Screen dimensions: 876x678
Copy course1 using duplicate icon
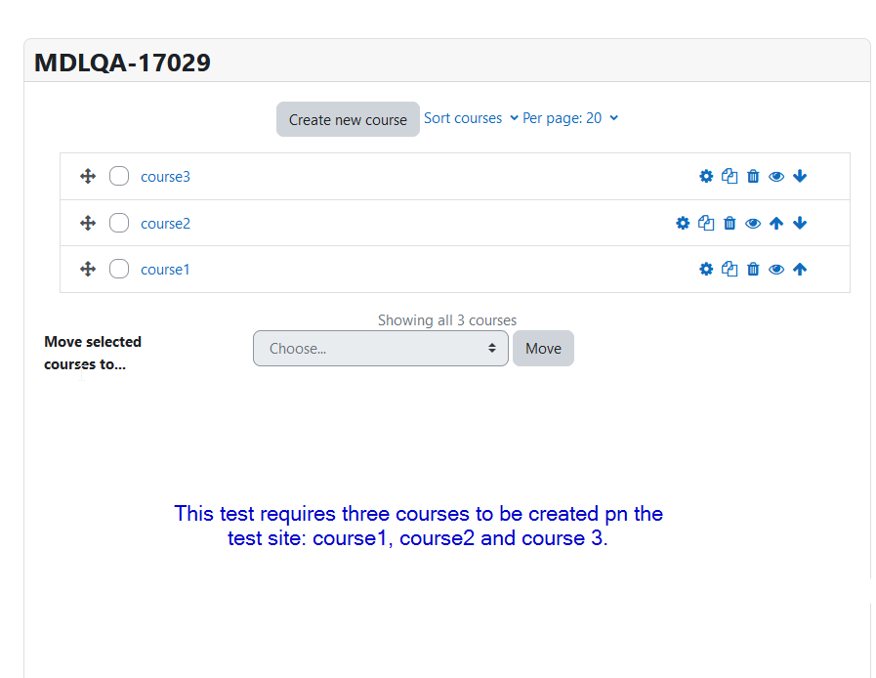pos(730,270)
